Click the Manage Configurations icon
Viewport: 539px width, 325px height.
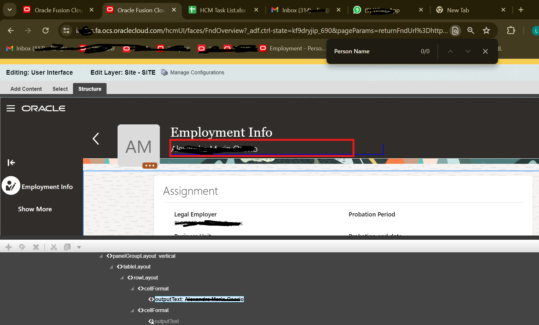tap(164, 72)
